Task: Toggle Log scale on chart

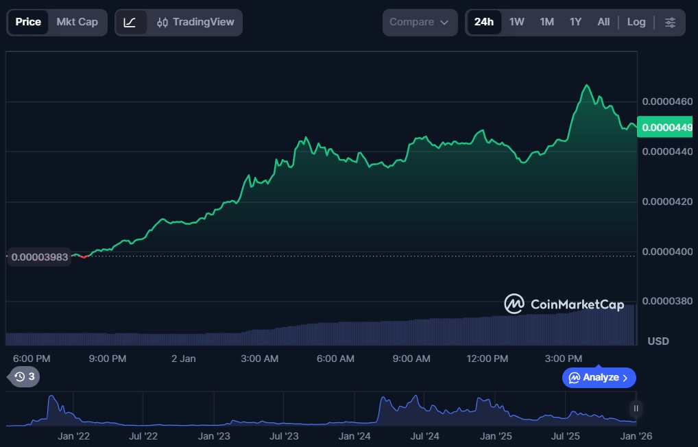Action: click(x=636, y=22)
